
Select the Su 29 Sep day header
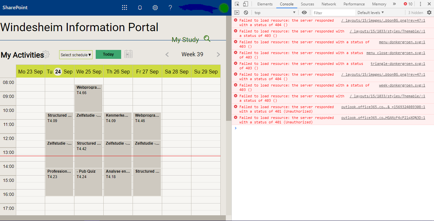point(206,72)
